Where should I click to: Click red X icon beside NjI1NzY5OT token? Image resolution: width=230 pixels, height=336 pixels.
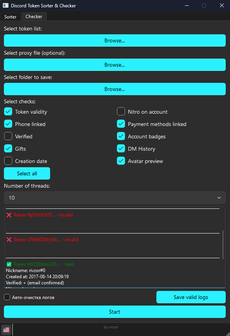pyautogui.click(x=9, y=215)
